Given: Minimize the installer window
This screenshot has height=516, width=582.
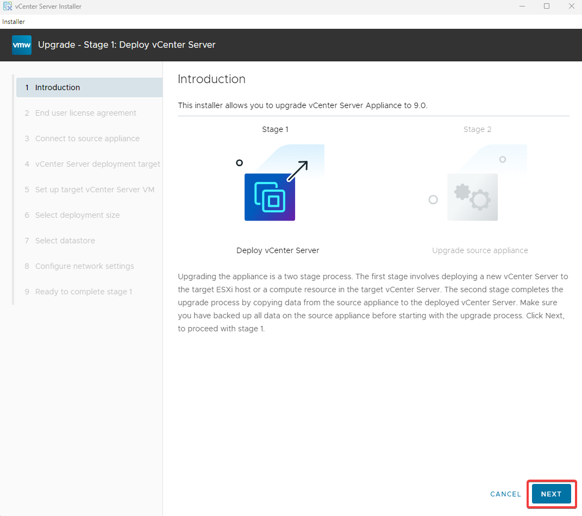Looking at the screenshot, I should pos(522,7).
